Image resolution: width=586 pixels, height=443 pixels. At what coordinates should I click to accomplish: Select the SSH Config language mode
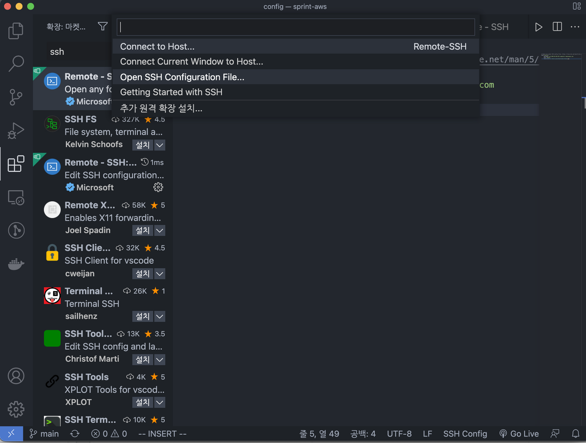tap(465, 434)
